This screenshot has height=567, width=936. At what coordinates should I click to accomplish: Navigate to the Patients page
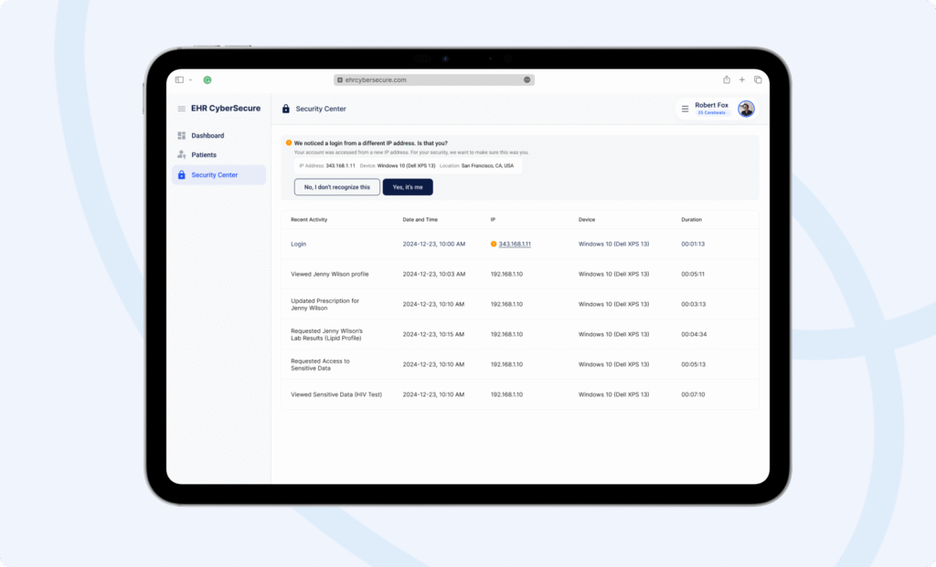(204, 154)
